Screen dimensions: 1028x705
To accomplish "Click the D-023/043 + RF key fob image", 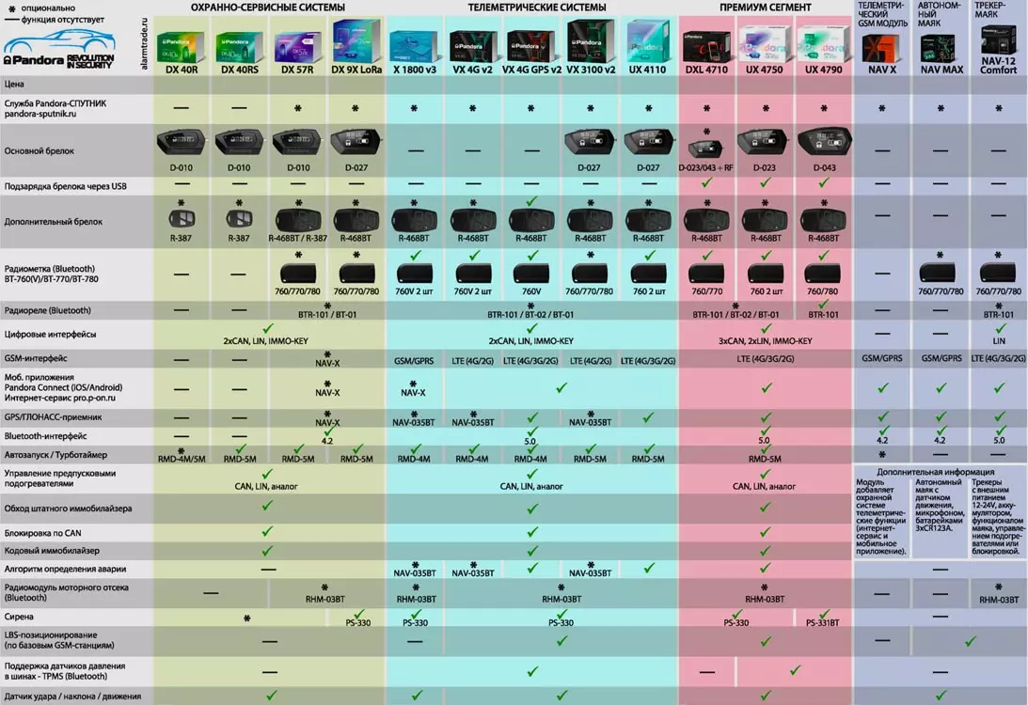I will (706, 149).
